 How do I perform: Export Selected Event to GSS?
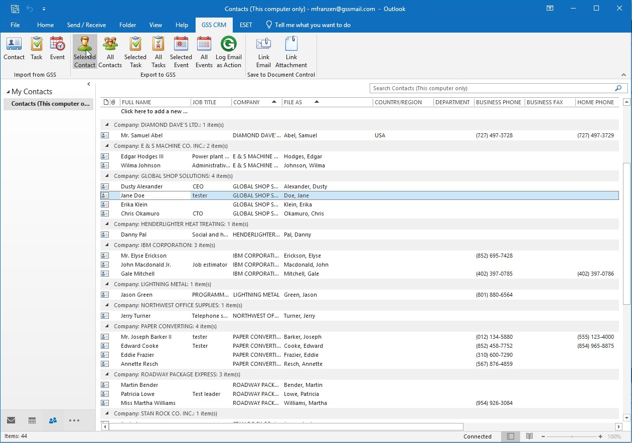(x=181, y=52)
